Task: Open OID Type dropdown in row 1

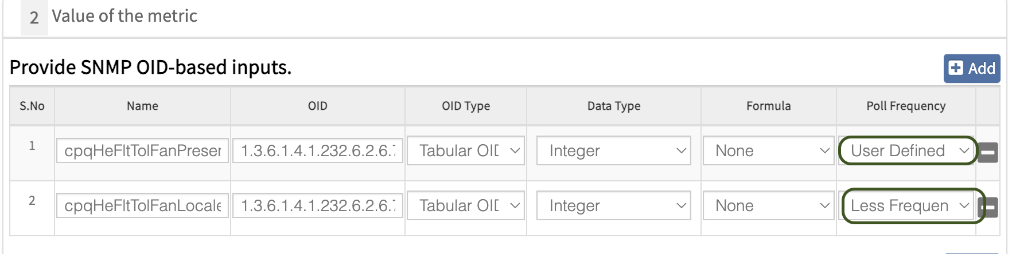Action: pos(466,151)
